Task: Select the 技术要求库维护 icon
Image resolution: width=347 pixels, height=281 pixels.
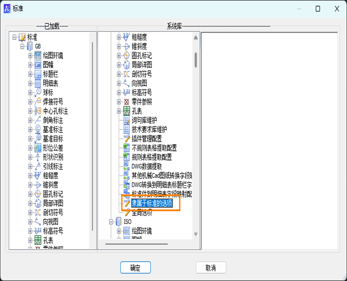Action: 127,130
